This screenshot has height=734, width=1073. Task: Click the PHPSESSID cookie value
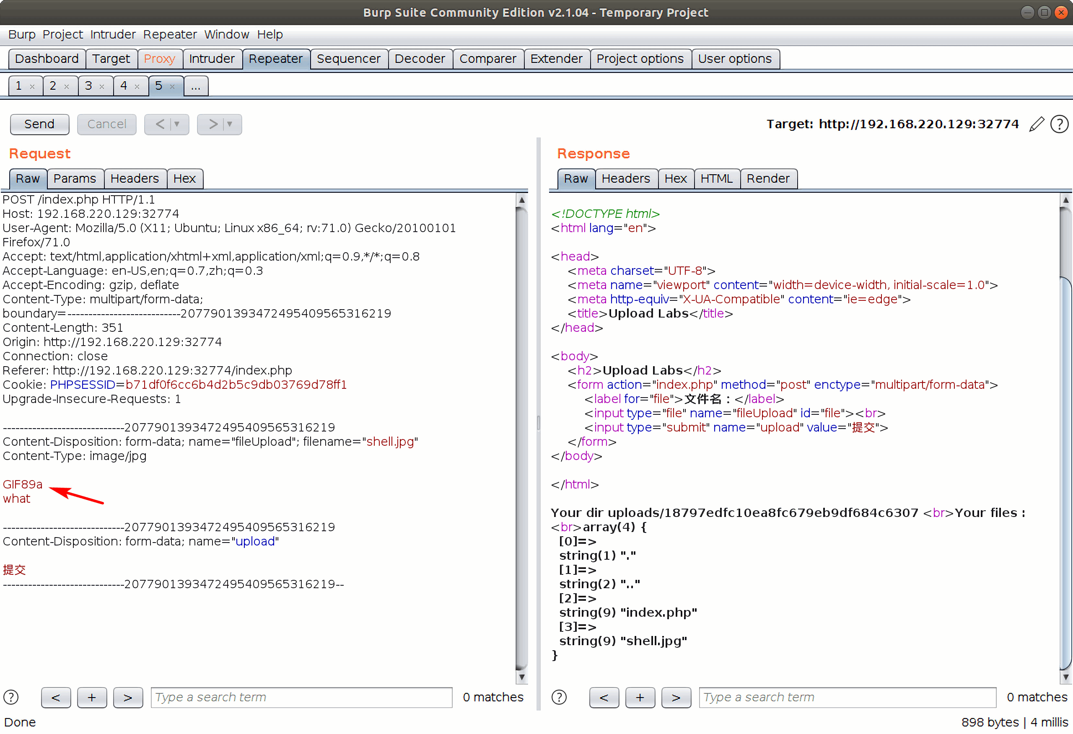[236, 385]
